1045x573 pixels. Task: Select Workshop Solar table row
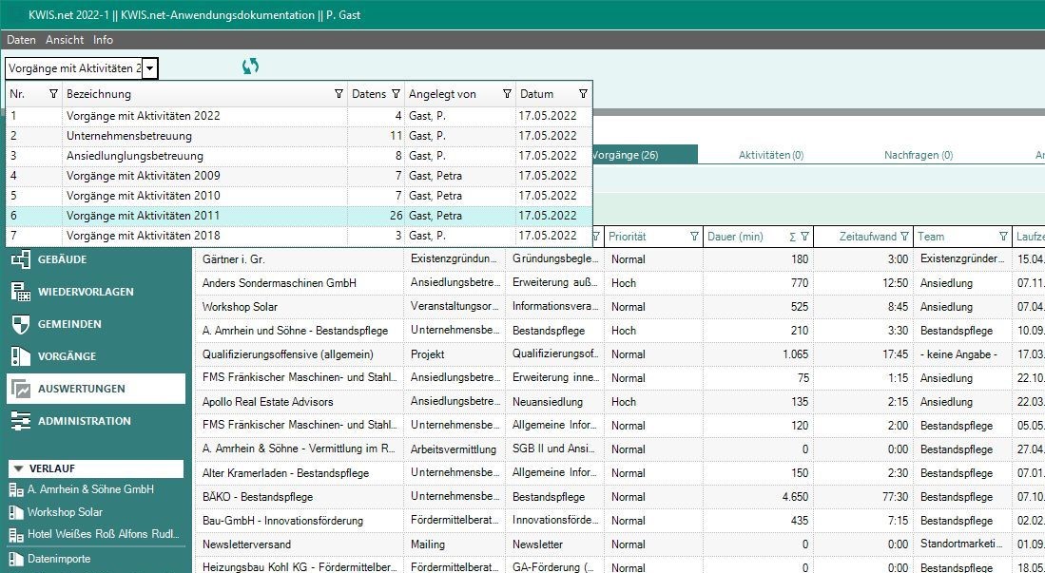tap(620, 307)
